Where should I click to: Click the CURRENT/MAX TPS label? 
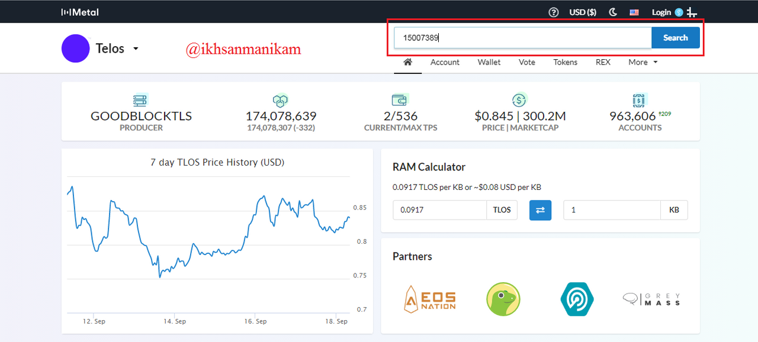pos(400,128)
